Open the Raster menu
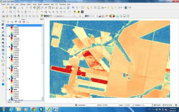179x112 pixels. coord(40,4)
